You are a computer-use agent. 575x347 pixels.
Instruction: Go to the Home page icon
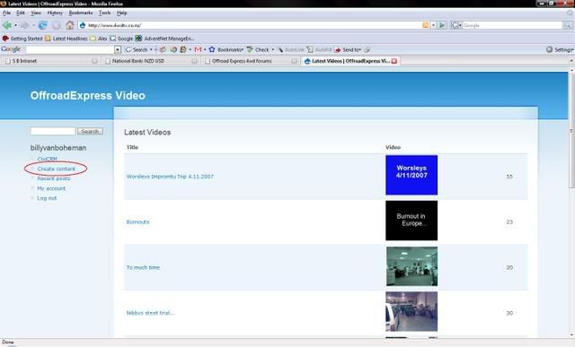[x=70, y=25]
